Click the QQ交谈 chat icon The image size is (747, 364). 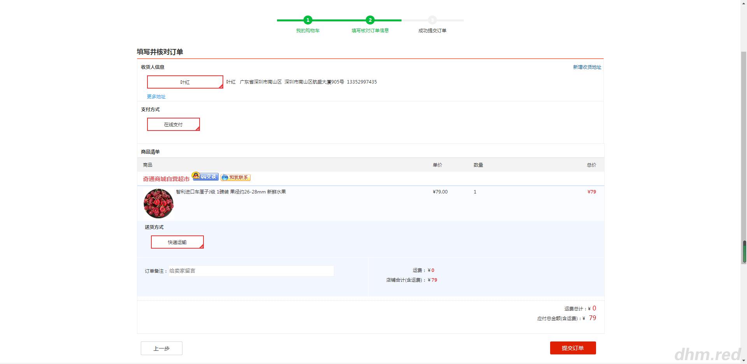click(x=205, y=177)
